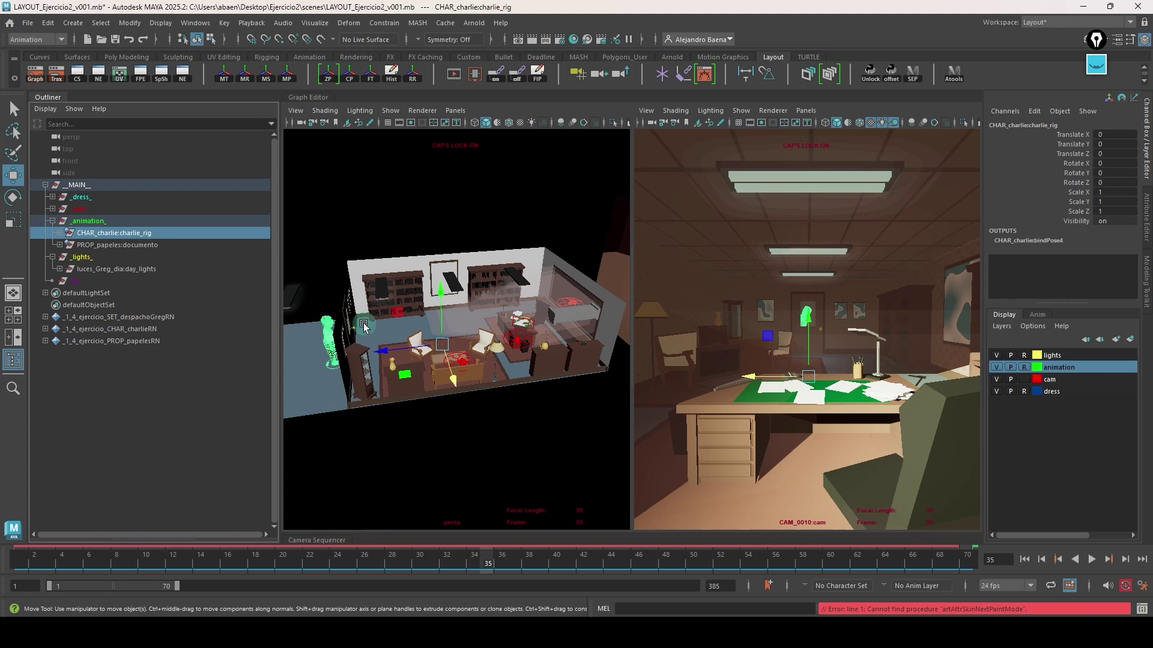Click the UV shelf button
1153x648 pixels.
tap(119, 73)
